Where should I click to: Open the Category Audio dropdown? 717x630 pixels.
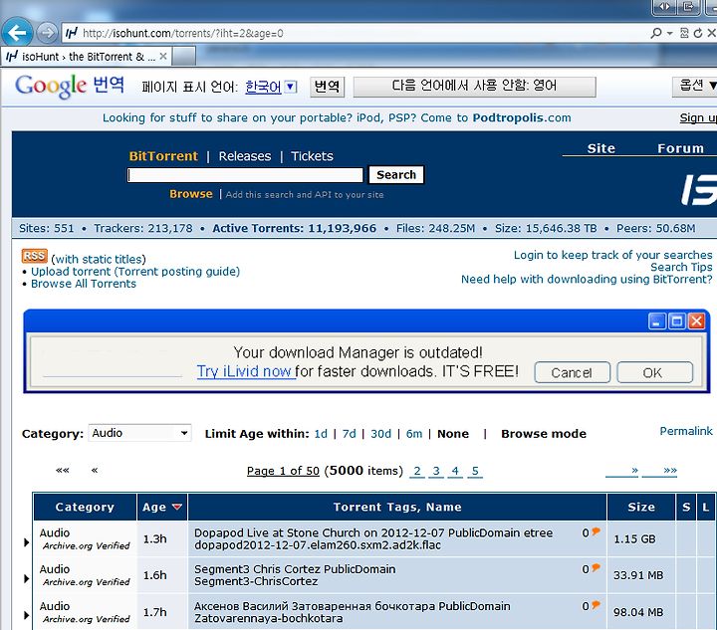pos(139,433)
